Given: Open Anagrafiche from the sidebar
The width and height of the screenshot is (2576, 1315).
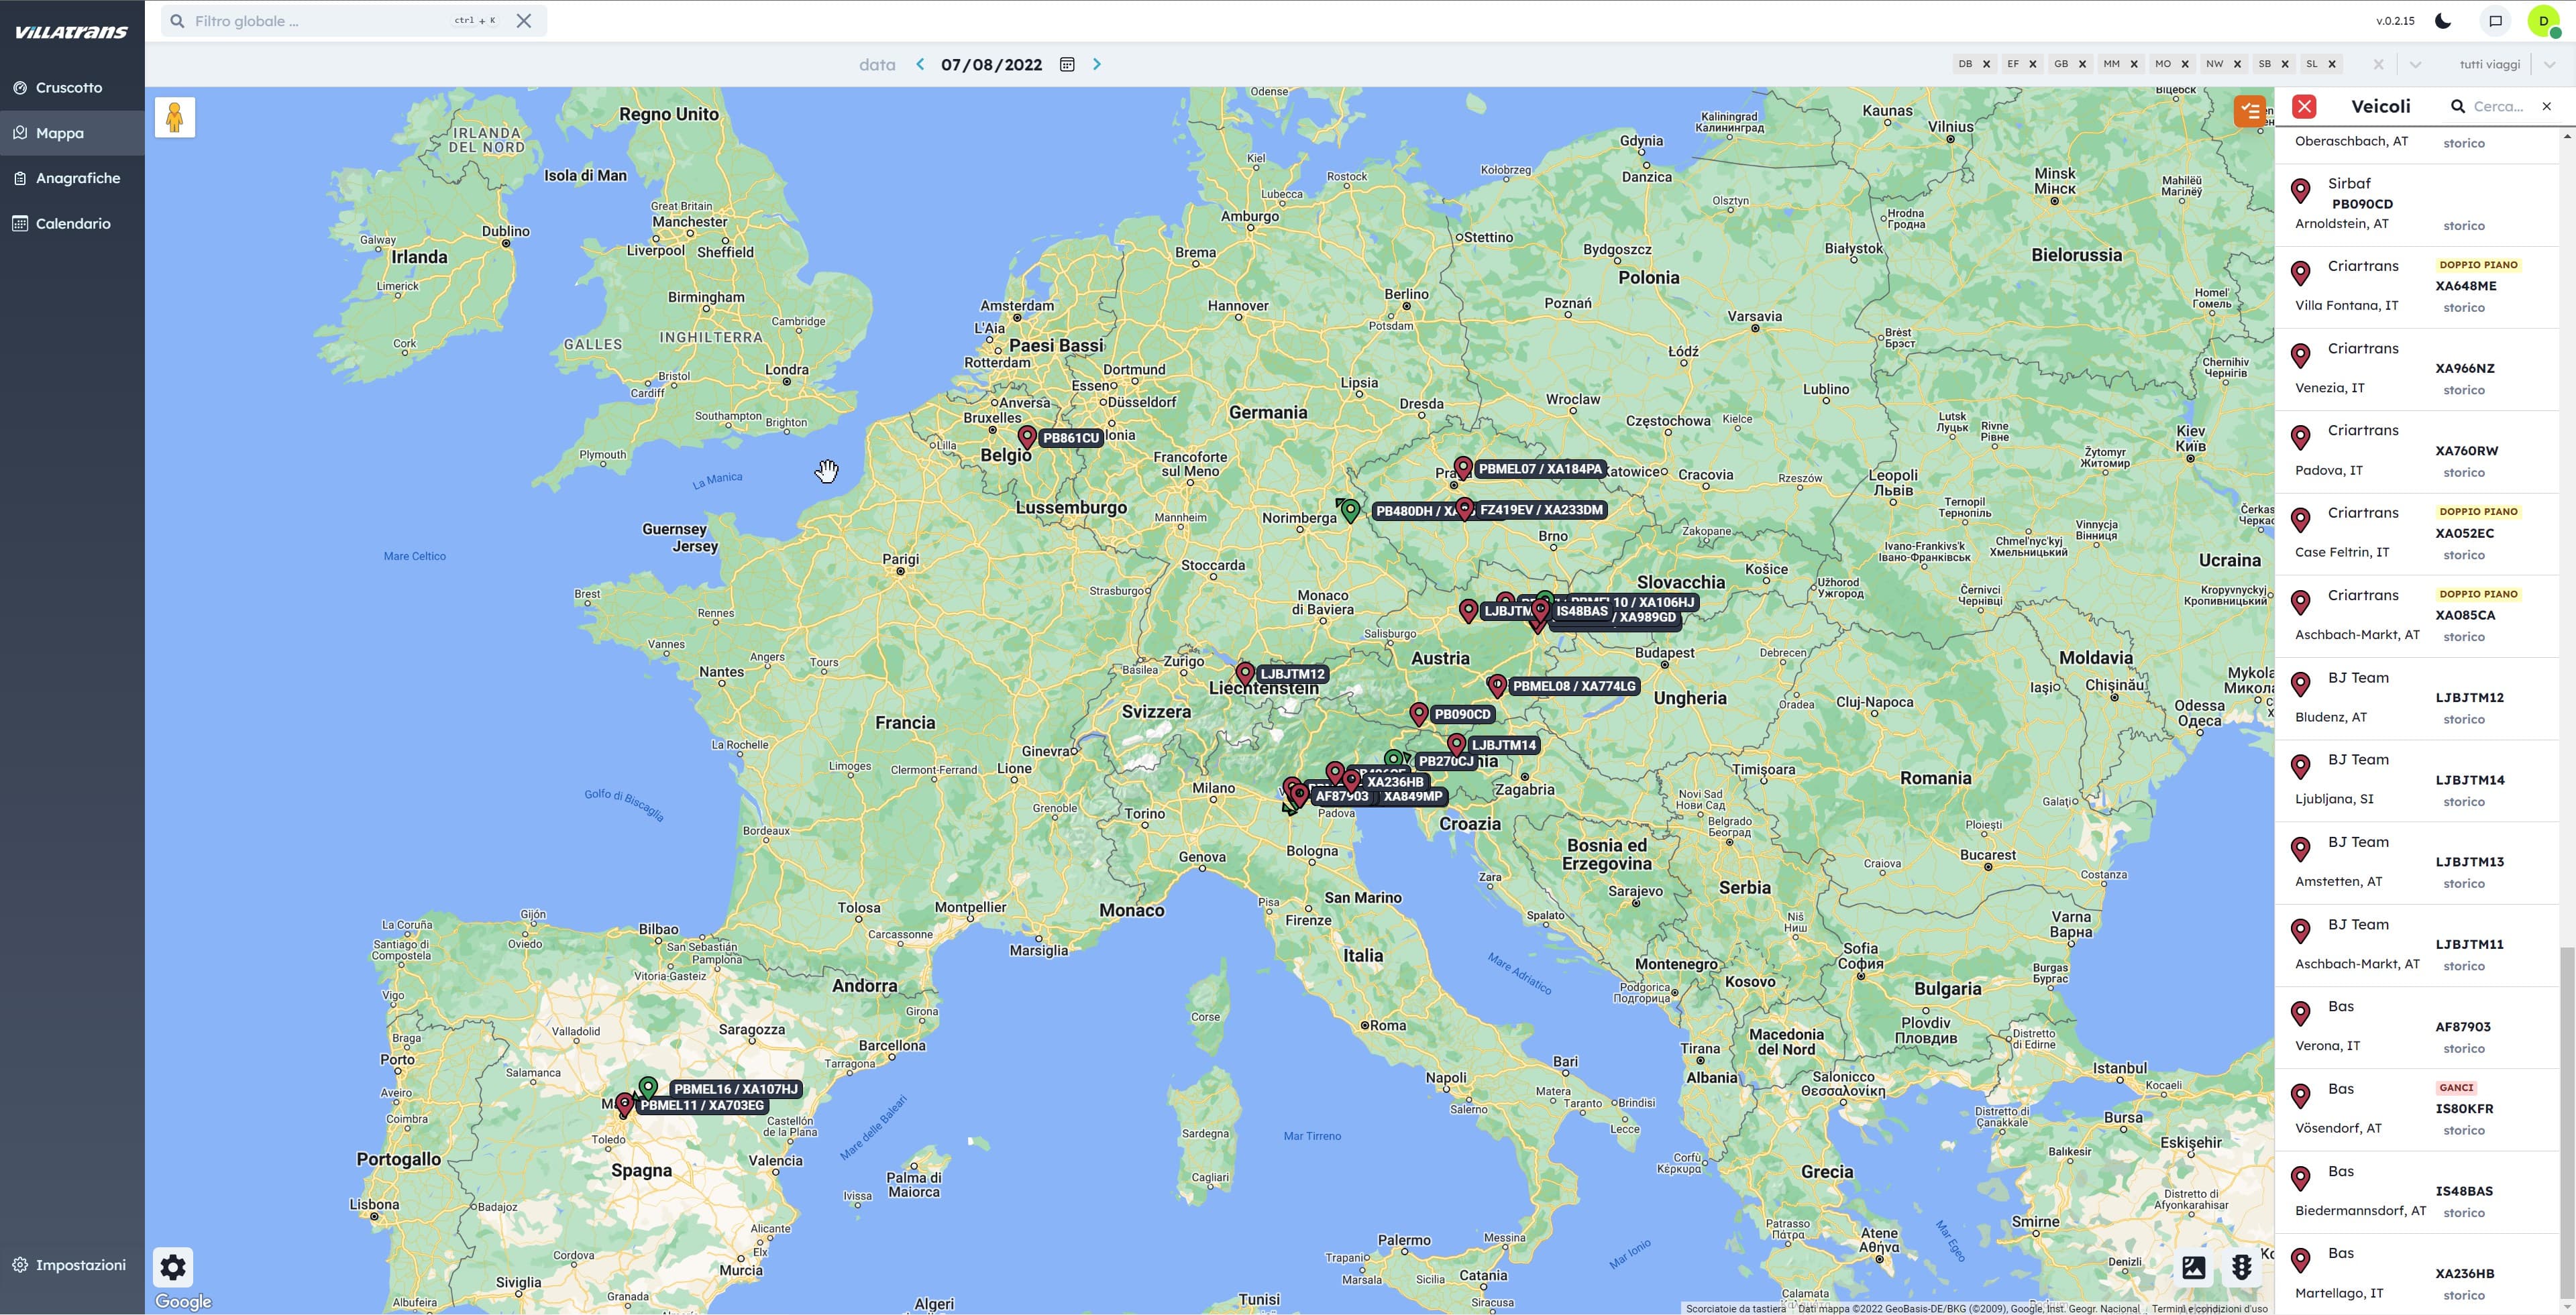Looking at the screenshot, I should click(72, 178).
